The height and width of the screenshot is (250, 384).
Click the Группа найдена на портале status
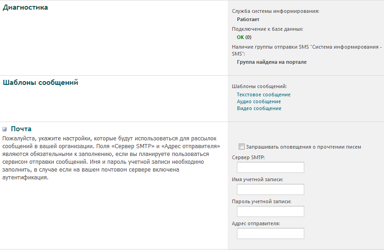pos(272,62)
